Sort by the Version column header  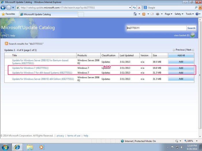(x=144, y=55)
